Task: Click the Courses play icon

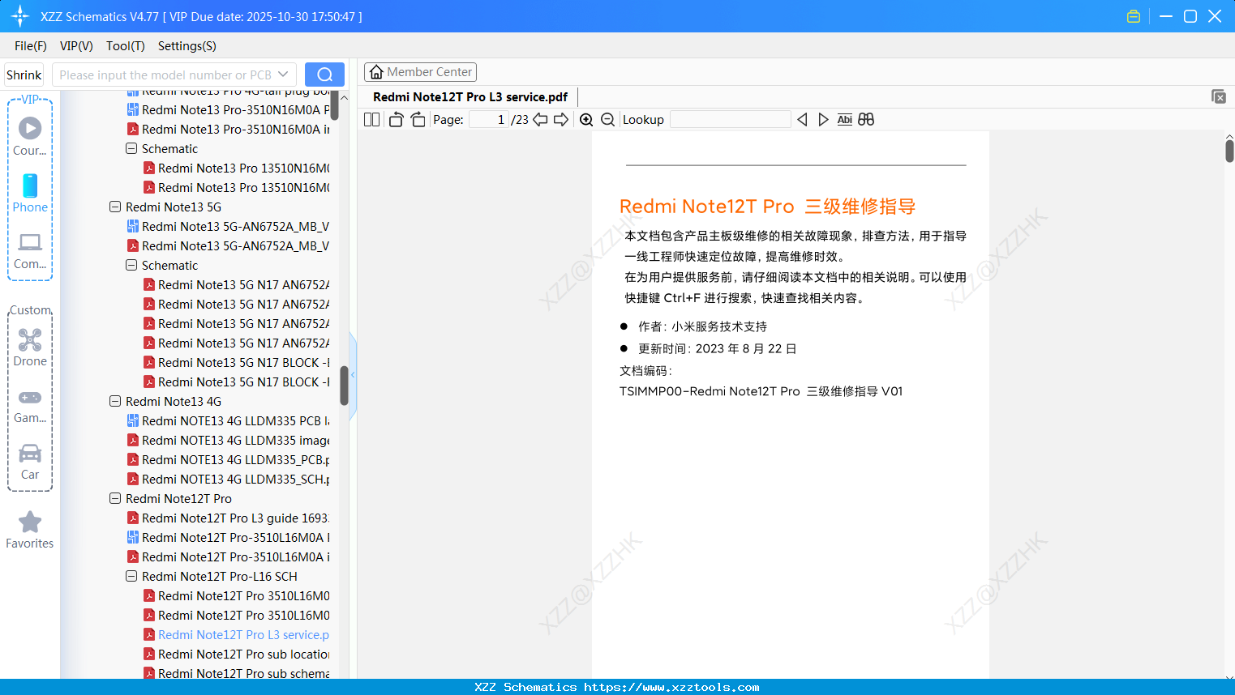Action: click(29, 128)
